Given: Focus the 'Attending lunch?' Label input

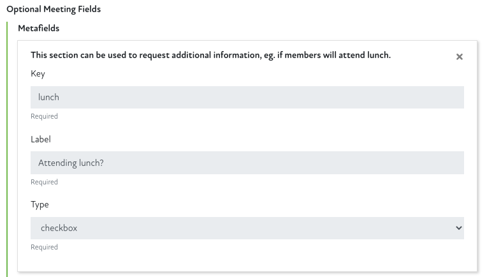Looking at the screenshot, I should tap(247, 163).
